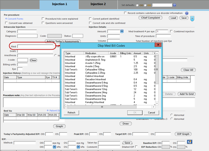Click Clear All button

tap(188, 70)
